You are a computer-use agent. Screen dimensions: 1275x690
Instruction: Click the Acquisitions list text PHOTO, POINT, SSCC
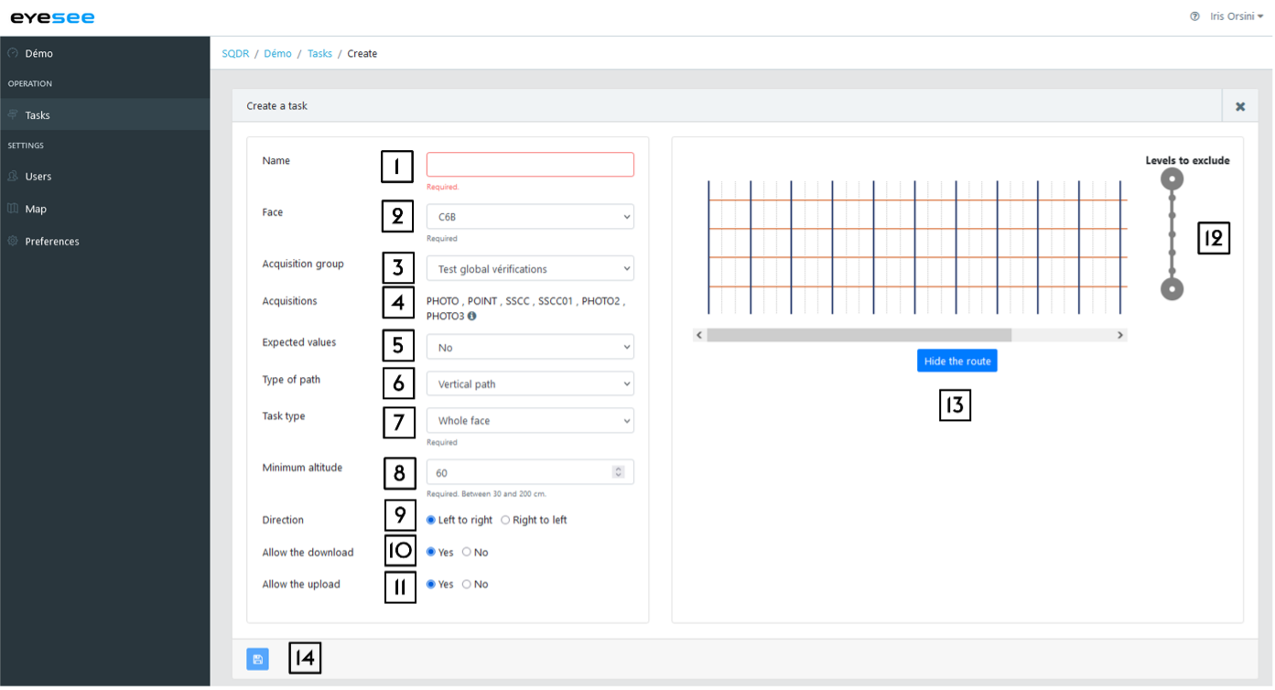[x=525, y=309]
